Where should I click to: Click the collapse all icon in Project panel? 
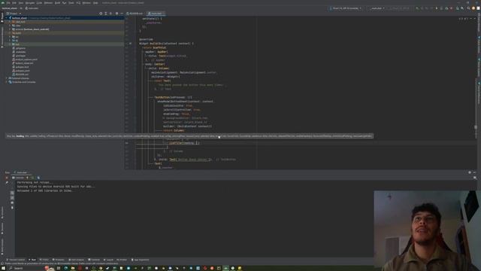click(x=110, y=14)
